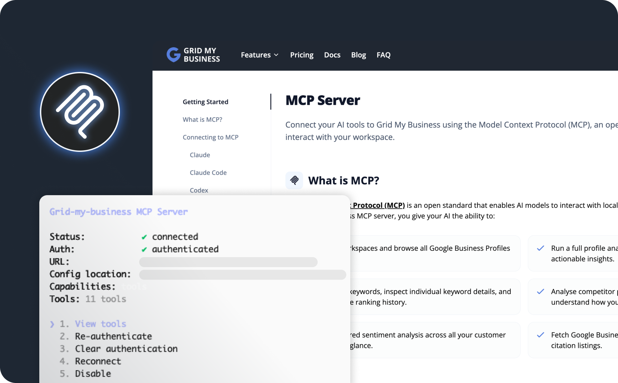The image size is (618, 383).
Task: Go to Docs in navigation
Action: (x=332, y=55)
